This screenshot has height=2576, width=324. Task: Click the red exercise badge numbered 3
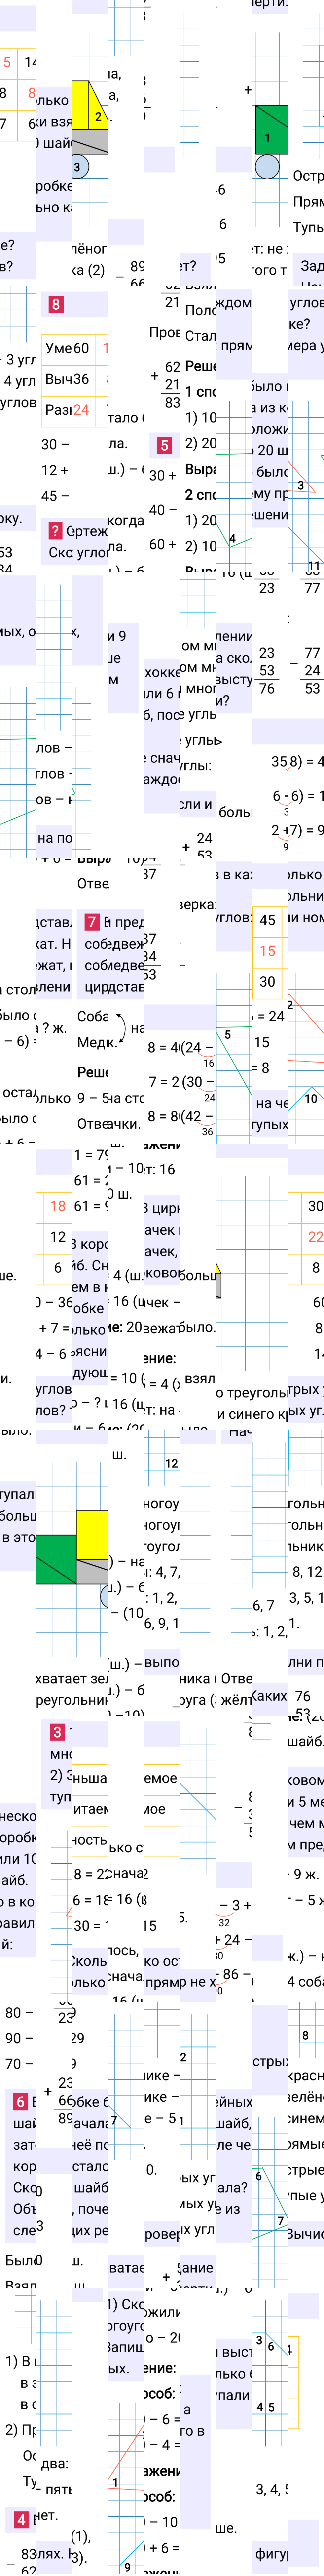coord(57,1732)
